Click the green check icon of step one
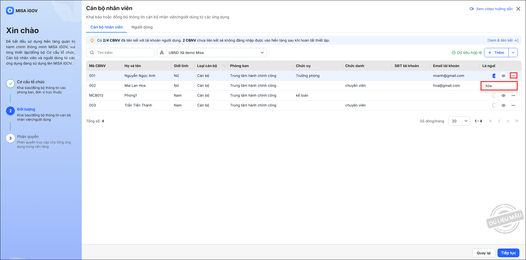526x260 pixels. [x=10, y=83]
